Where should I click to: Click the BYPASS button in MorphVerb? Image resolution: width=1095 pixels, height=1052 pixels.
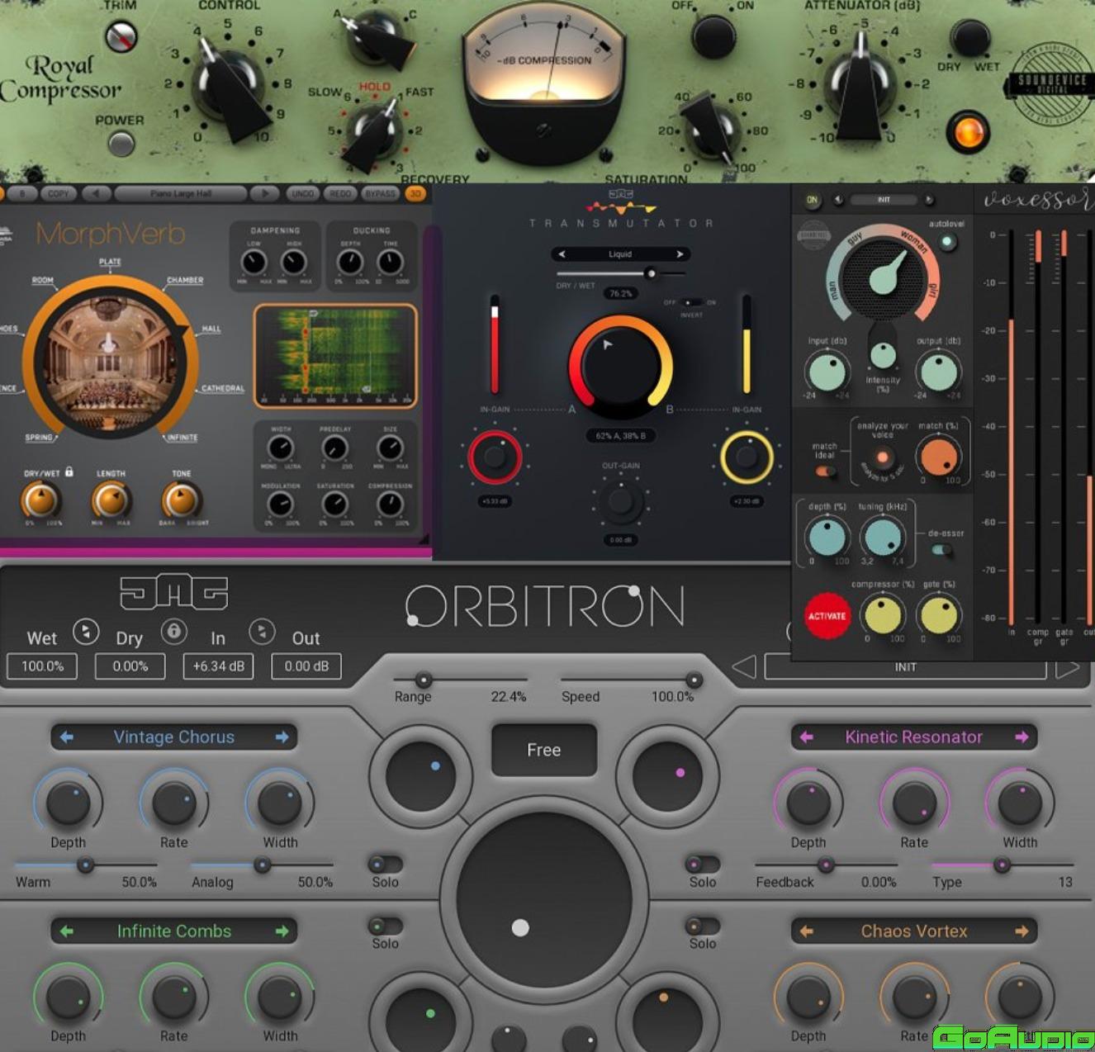(380, 193)
